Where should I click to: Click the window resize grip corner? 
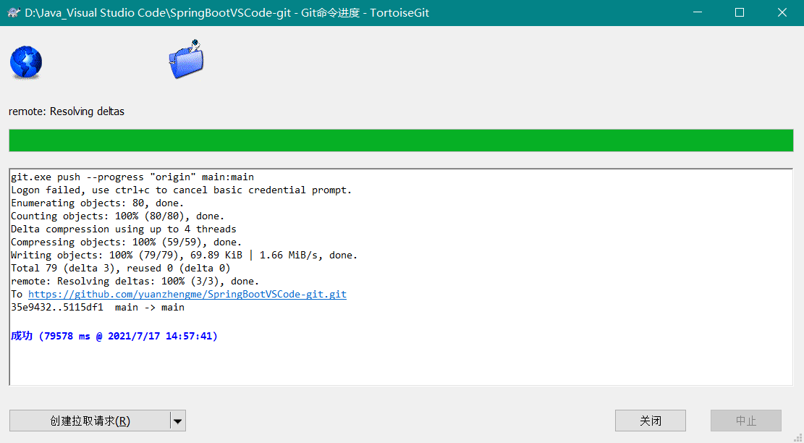coord(798,437)
